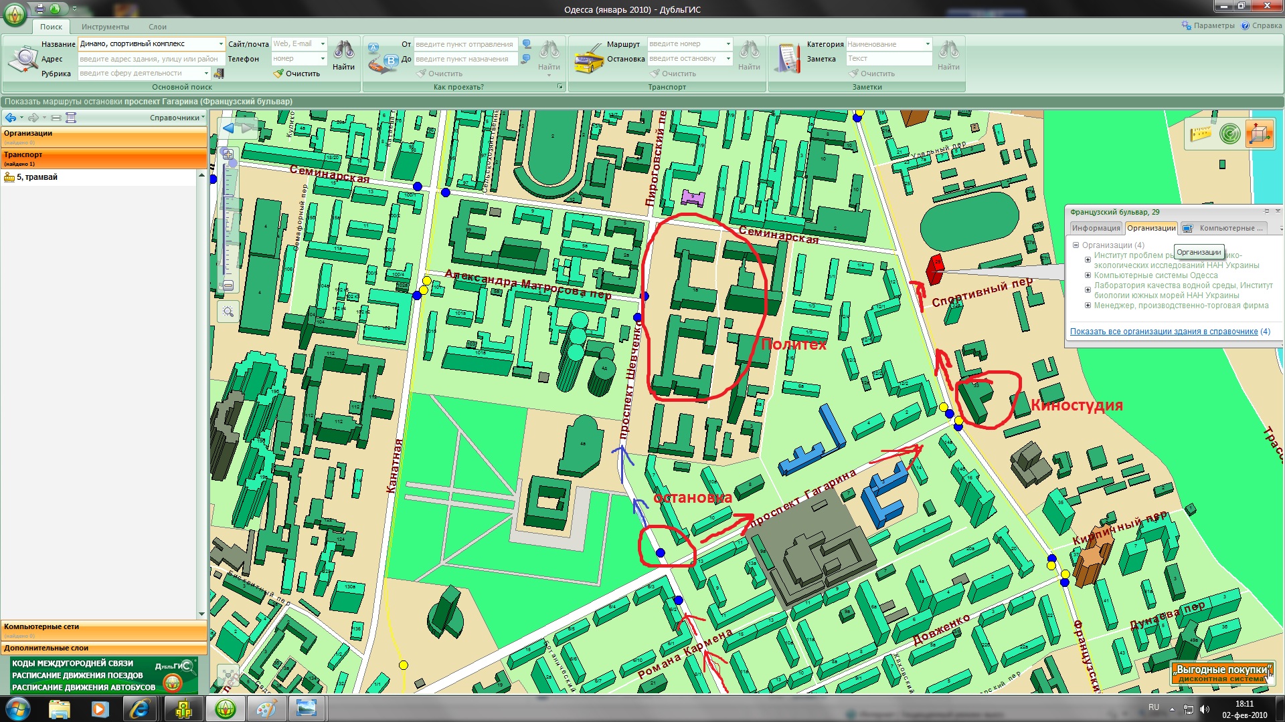Select the zoom-to-area magnifier tool

click(x=228, y=312)
